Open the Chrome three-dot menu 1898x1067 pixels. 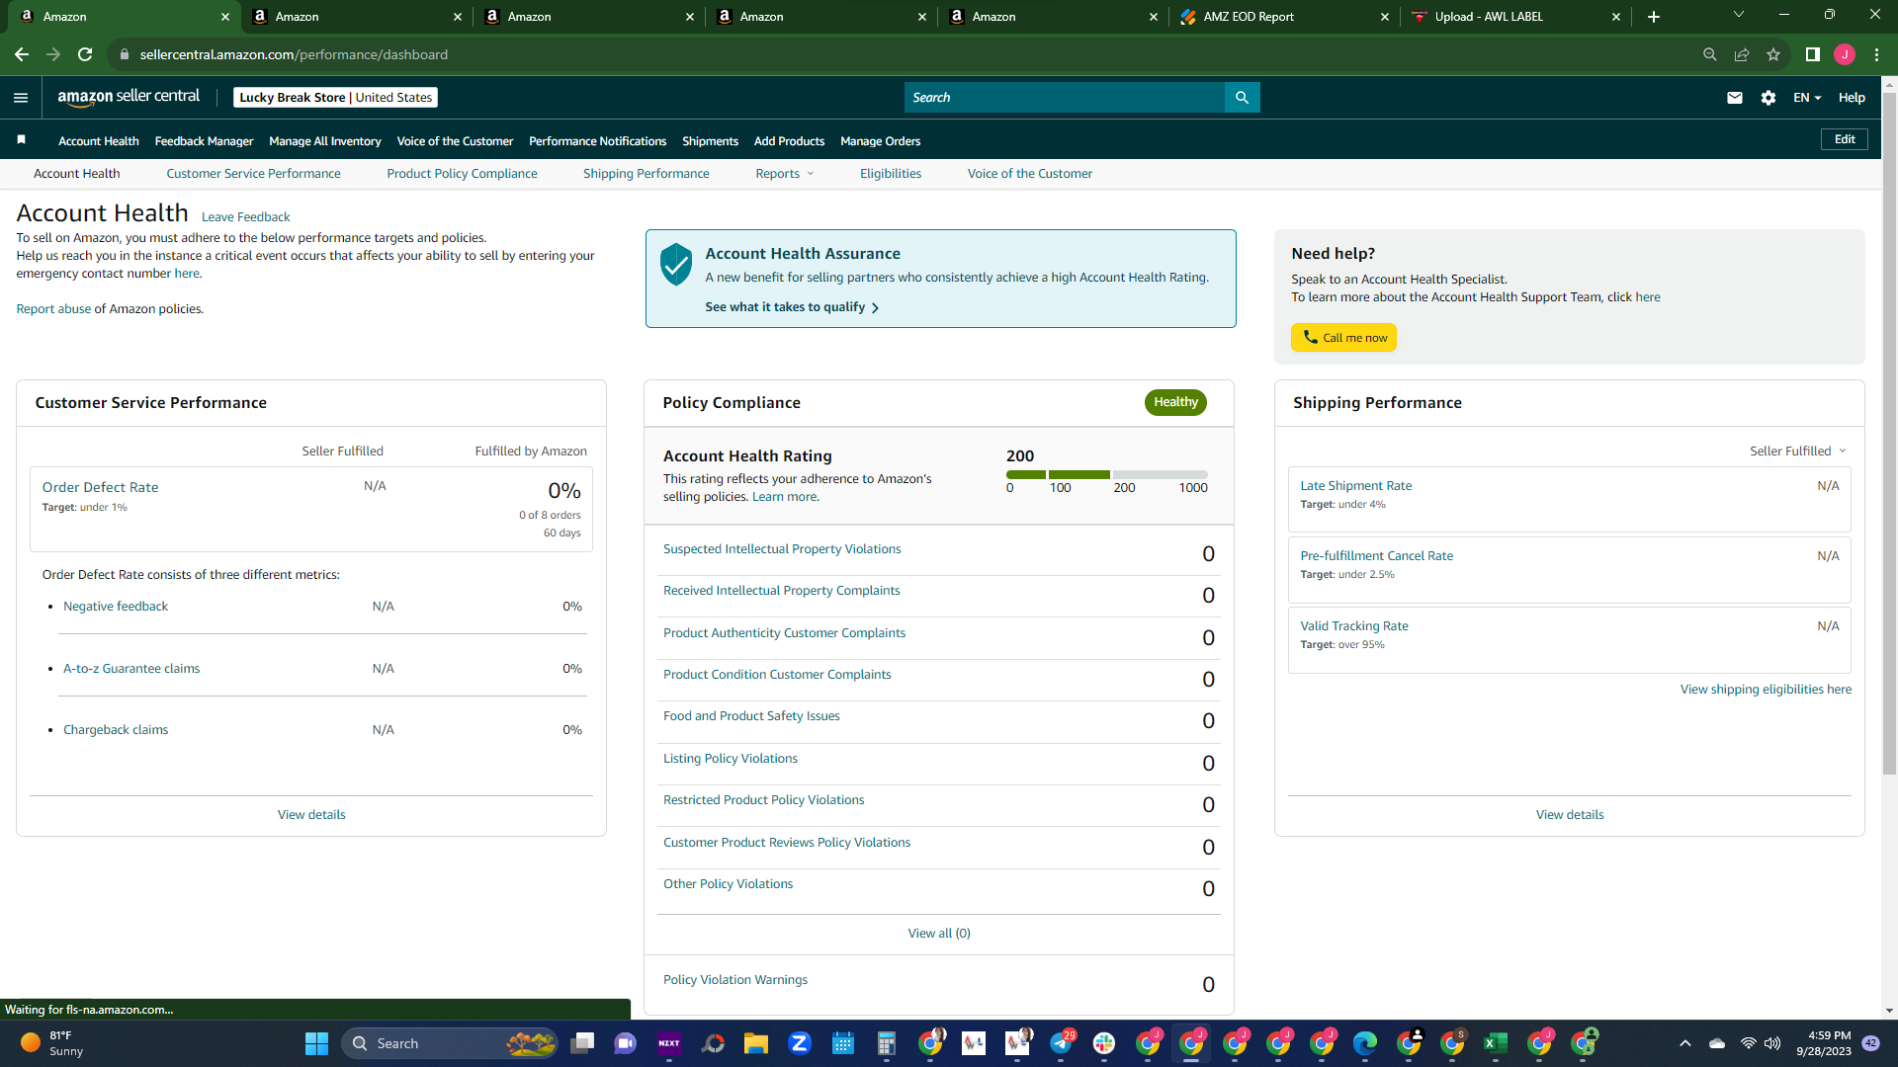(1876, 54)
